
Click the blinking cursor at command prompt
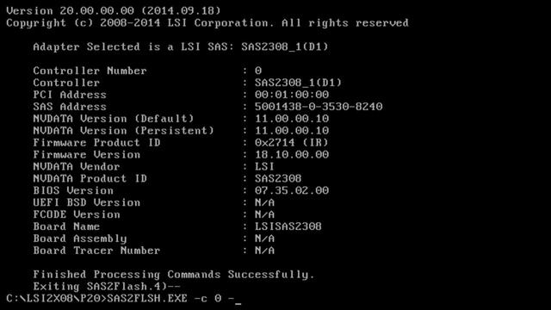[x=238, y=302]
